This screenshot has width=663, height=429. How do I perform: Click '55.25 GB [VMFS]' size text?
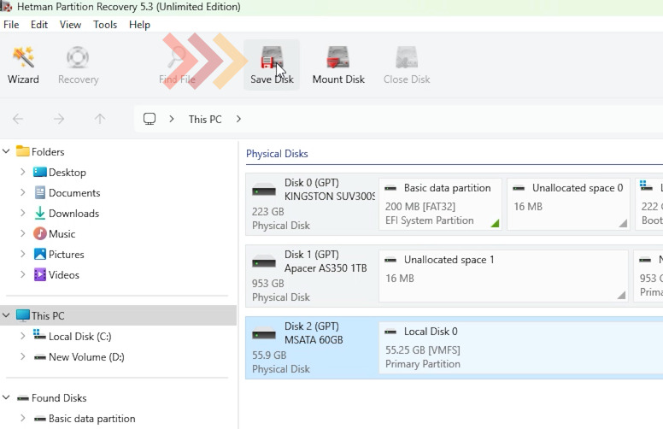pyautogui.click(x=422, y=350)
